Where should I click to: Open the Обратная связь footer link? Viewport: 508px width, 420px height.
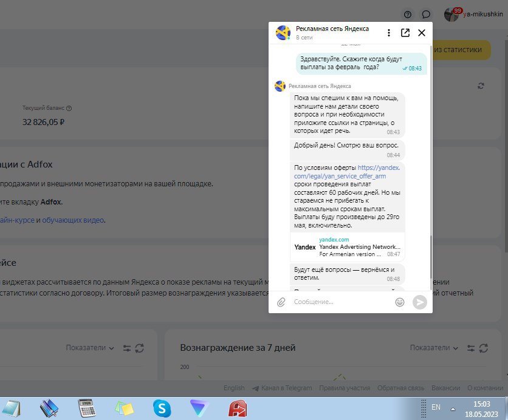pos(400,388)
